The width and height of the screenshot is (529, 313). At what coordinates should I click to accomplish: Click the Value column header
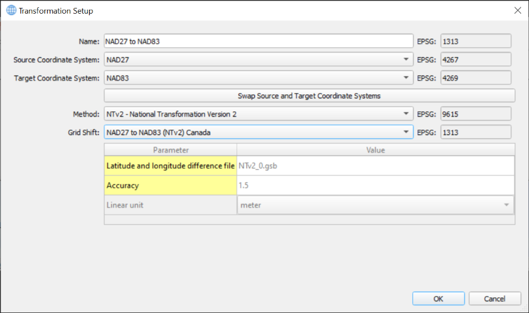pos(375,150)
